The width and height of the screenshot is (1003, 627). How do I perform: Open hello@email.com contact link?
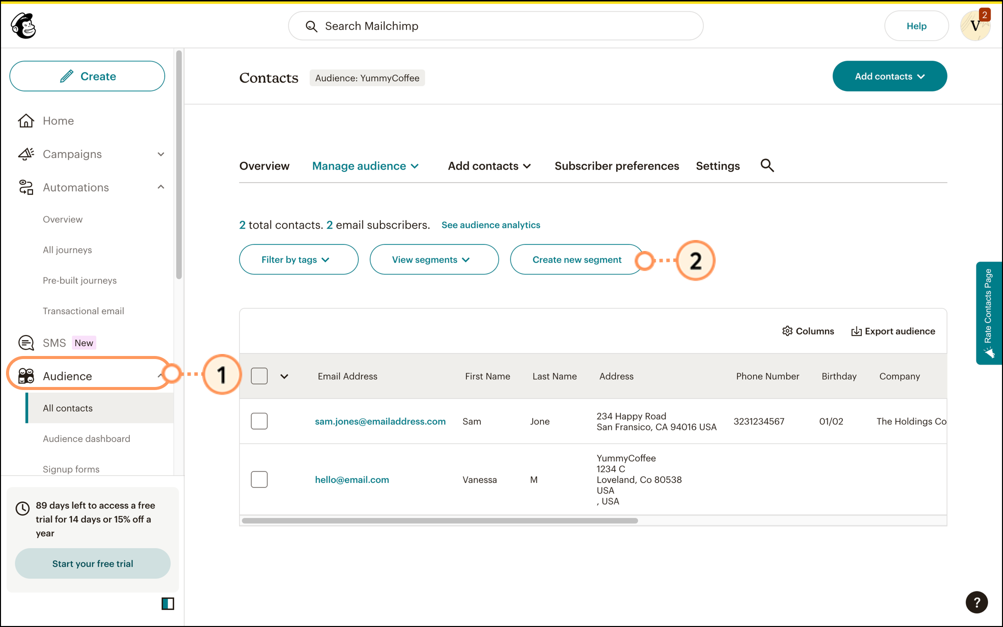coord(352,480)
